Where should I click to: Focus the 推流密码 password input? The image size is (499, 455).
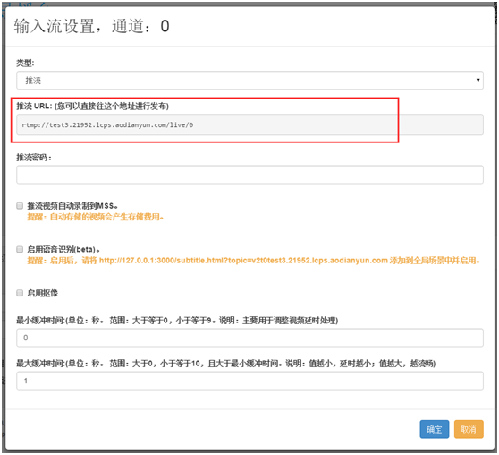[x=249, y=175]
